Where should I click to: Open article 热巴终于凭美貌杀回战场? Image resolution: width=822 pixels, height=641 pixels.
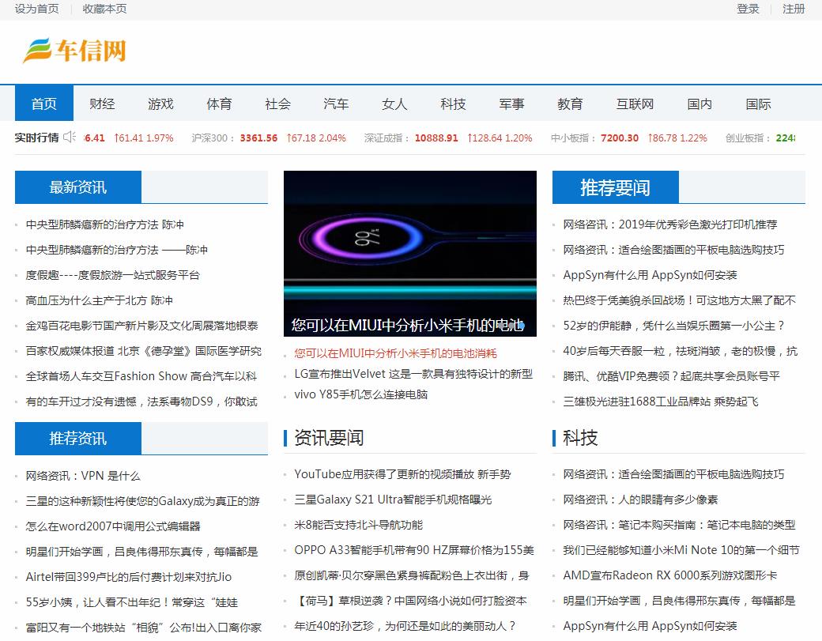[x=680, y=300]
